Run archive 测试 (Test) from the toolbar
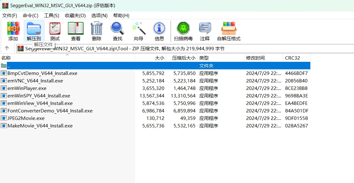Screen dimensions: 354x183 pyautogui.click(x=55, y=28)
